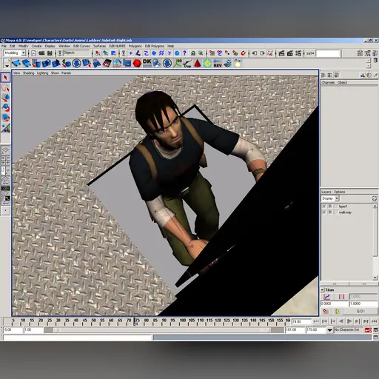
Task: Click the Export shelf icon
Action: (117, 64)
